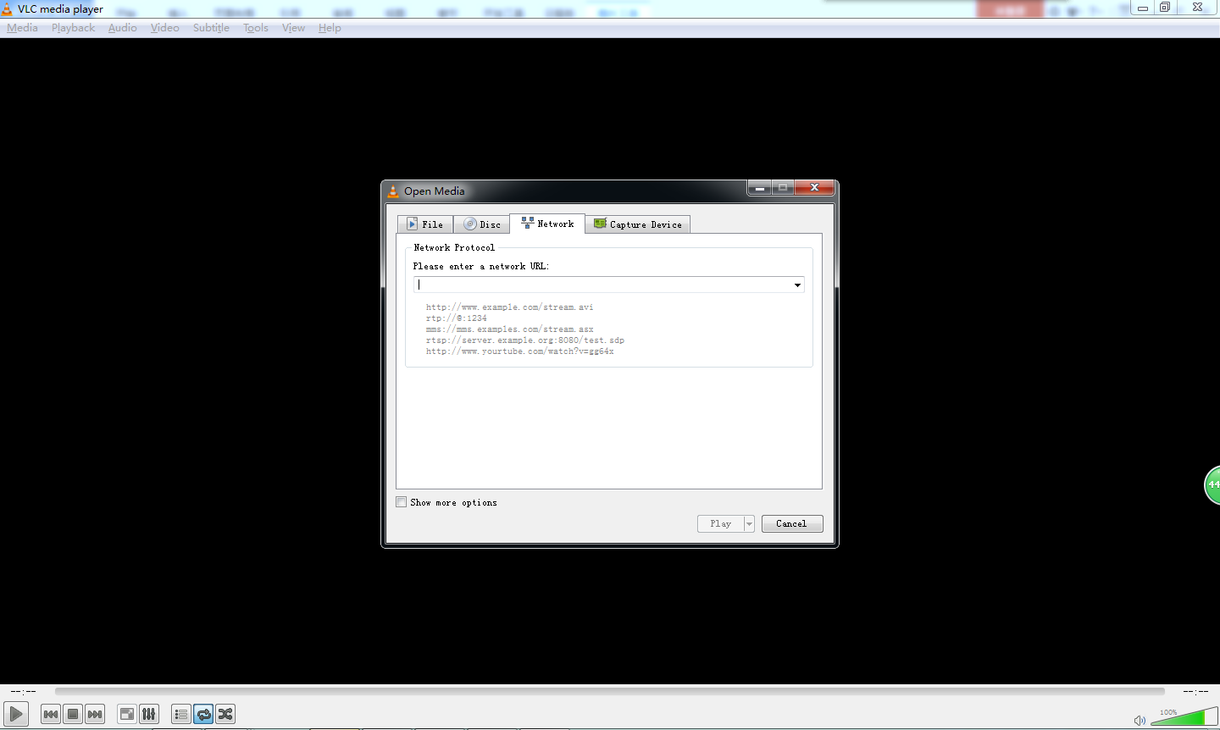Toggle fullscreen video button
1220x730 pixels.
tap(127, 714)
